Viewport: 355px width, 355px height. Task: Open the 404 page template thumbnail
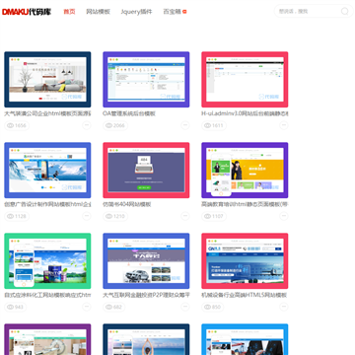(146, 171)
